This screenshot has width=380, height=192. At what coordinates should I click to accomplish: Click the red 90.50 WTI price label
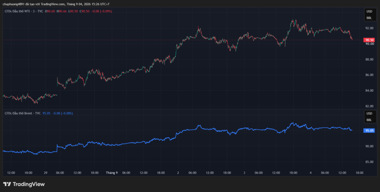369,40
